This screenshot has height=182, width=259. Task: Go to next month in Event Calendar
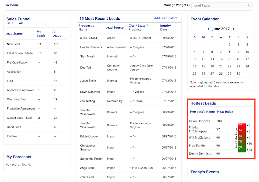click(x=234, y=29)
